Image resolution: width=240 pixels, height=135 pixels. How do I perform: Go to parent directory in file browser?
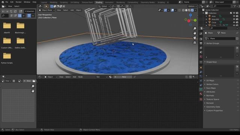tap(11, 11)
